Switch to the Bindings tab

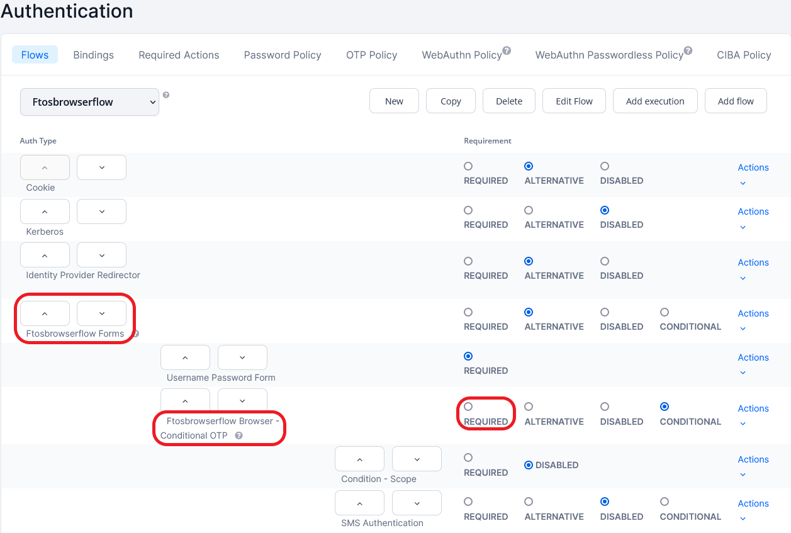pos(93,55)
